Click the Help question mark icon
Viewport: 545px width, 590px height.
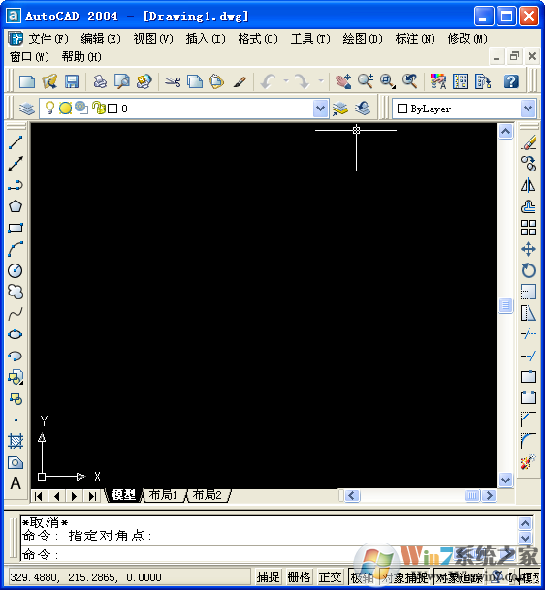511,81
